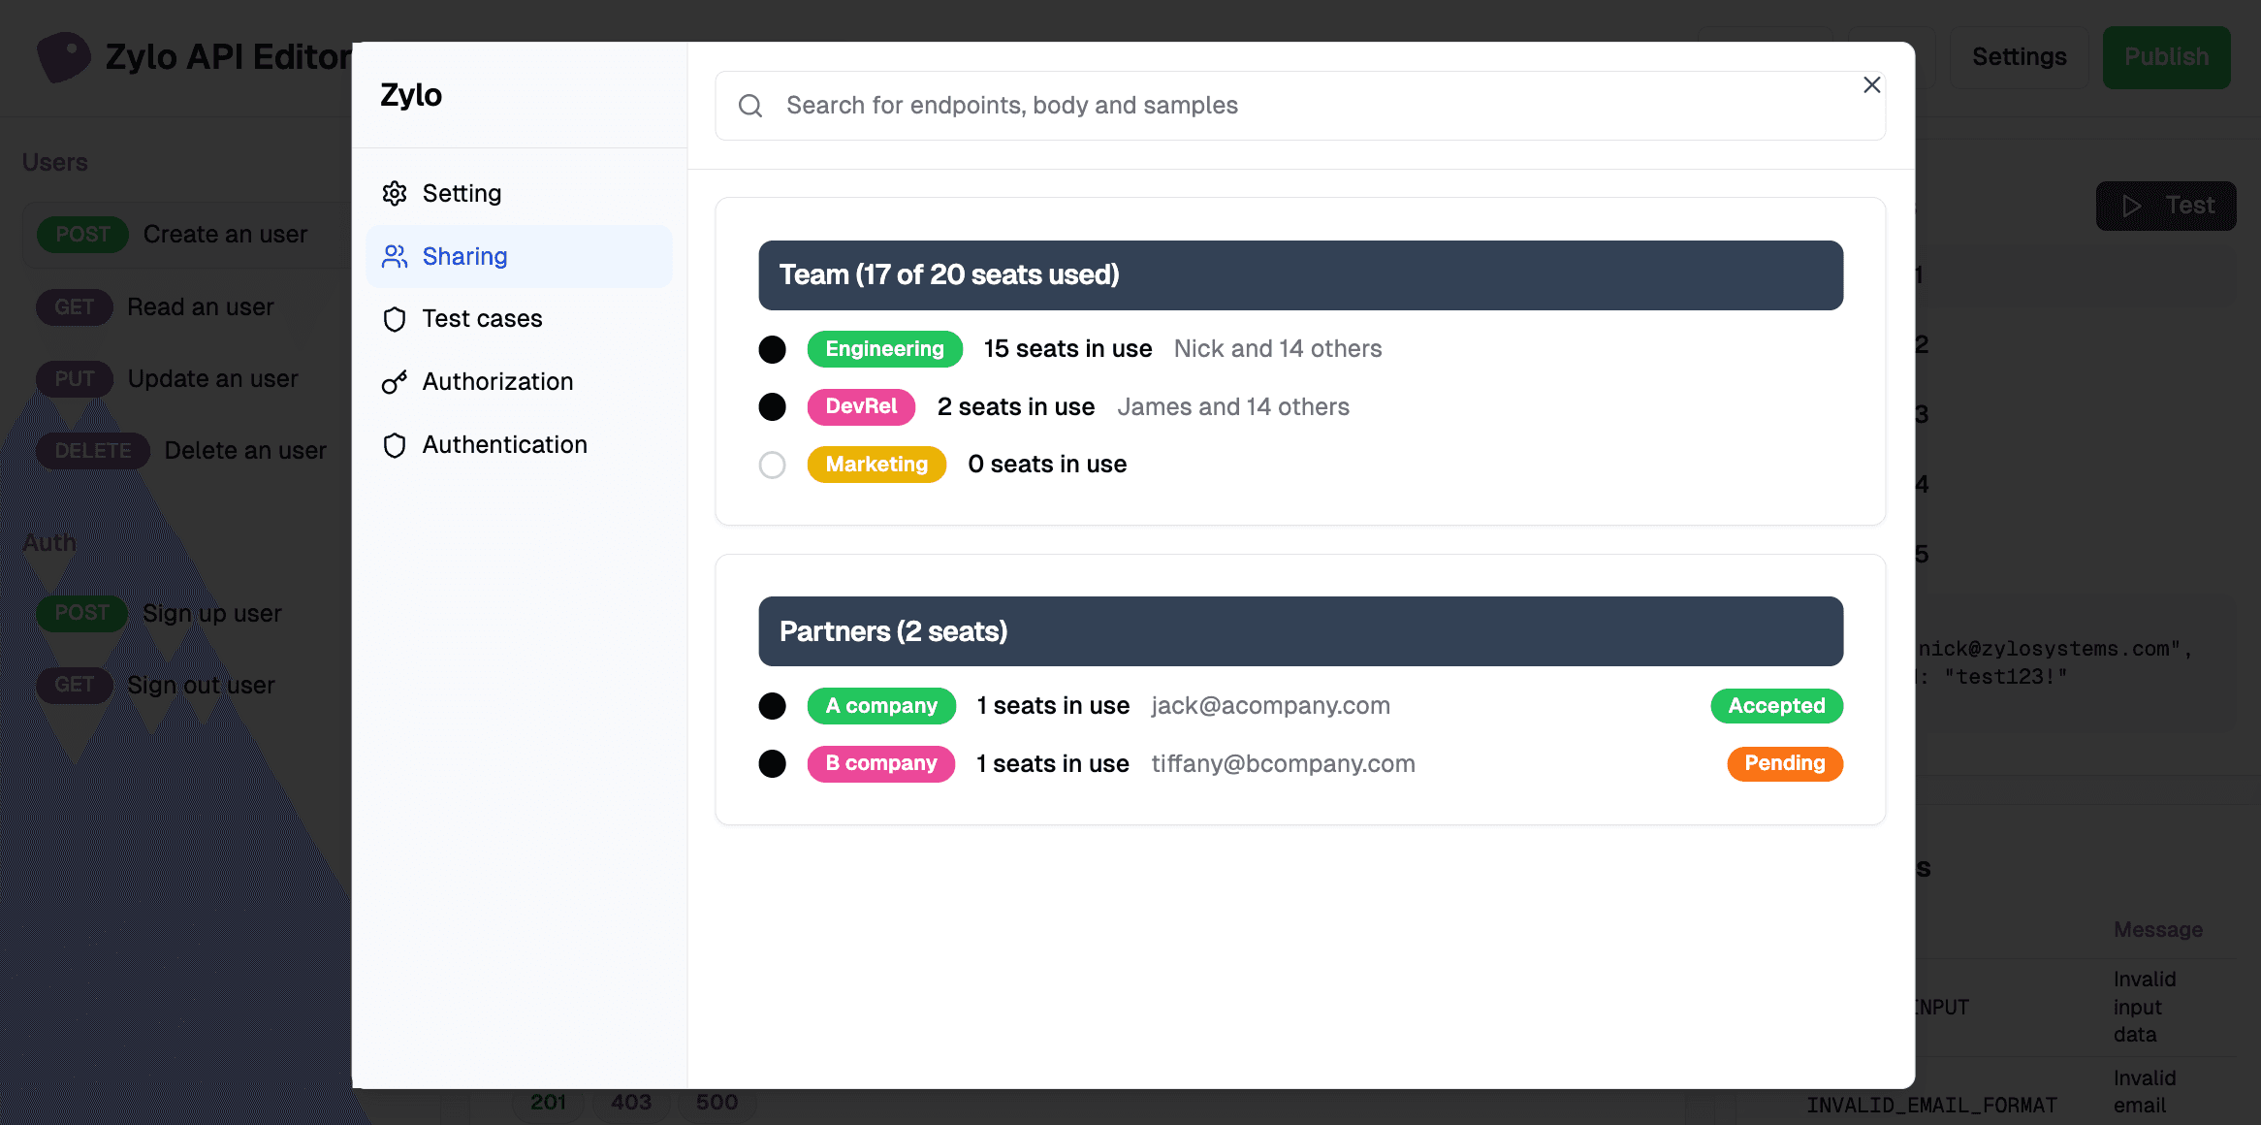The height and width of the screenshot is (1125, 2261).
Task: Toggle access for B company partner
Action: point(773,763)
